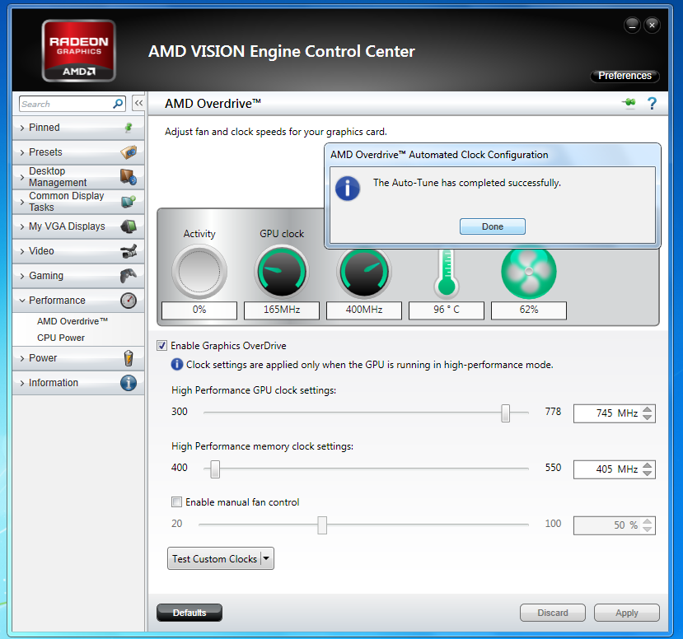Click the Information sidebar icon
Screen dimensions: 683x639
coord(129,383)
